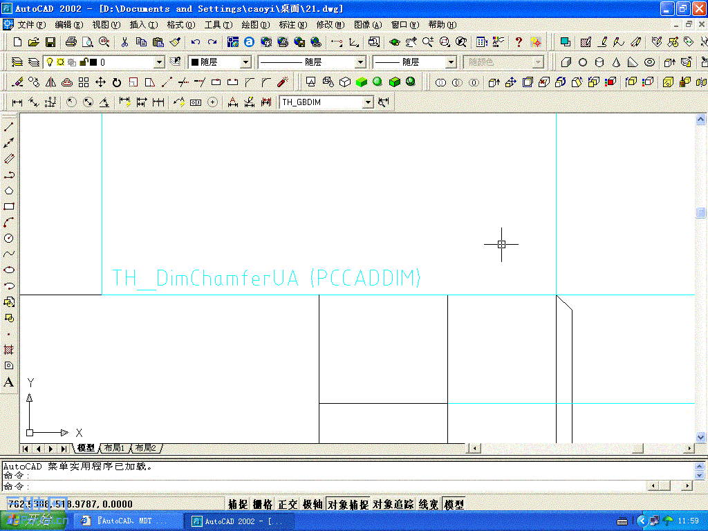
Task: Toggle 捕捉 snap mode in status bar
Action: (238, 504)
